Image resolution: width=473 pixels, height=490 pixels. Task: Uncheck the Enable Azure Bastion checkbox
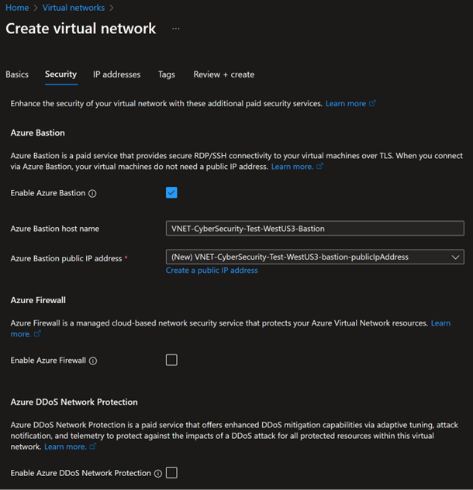pos(171,193)
